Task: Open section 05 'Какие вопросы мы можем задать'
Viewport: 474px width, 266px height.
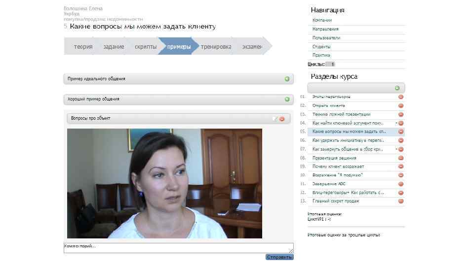Action: coord(349,132)
